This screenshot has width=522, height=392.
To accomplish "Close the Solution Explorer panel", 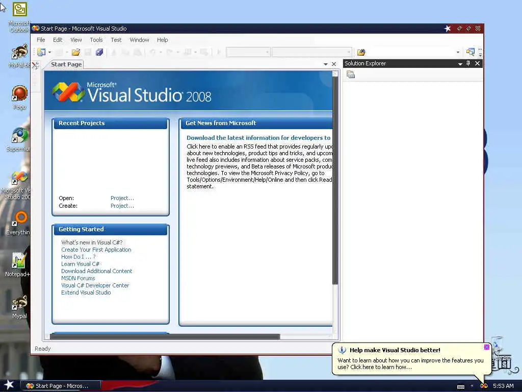I will pos(477,63).
